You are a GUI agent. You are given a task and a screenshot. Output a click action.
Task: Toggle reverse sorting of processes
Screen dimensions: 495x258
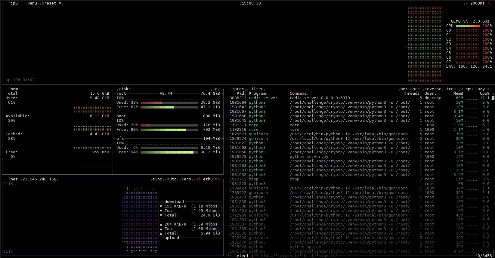433,89
